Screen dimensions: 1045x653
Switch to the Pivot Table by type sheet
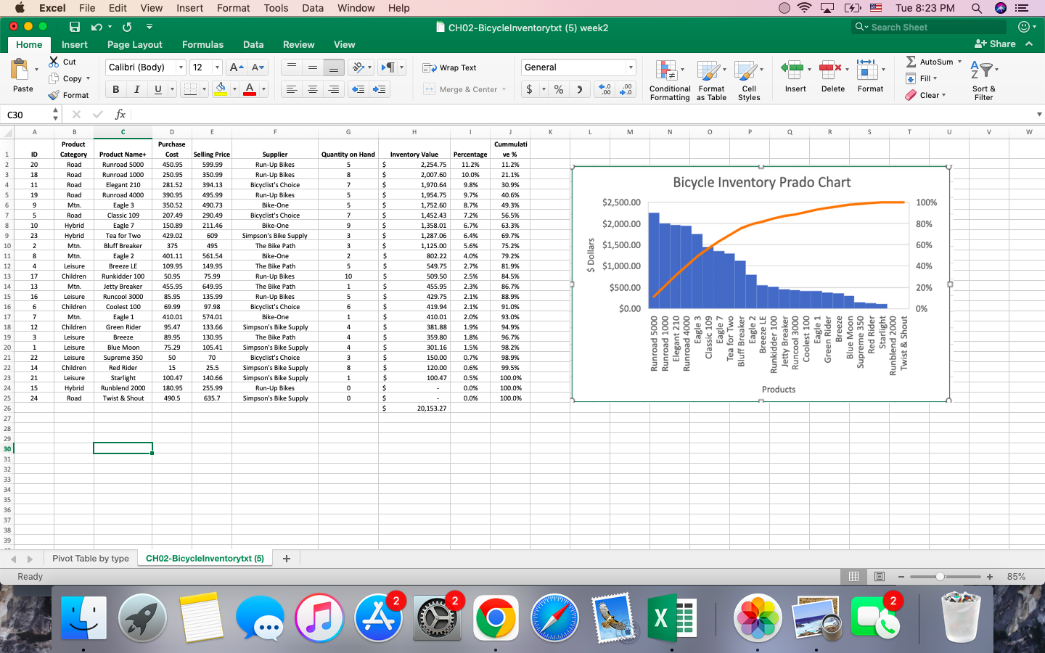point(91,559)
